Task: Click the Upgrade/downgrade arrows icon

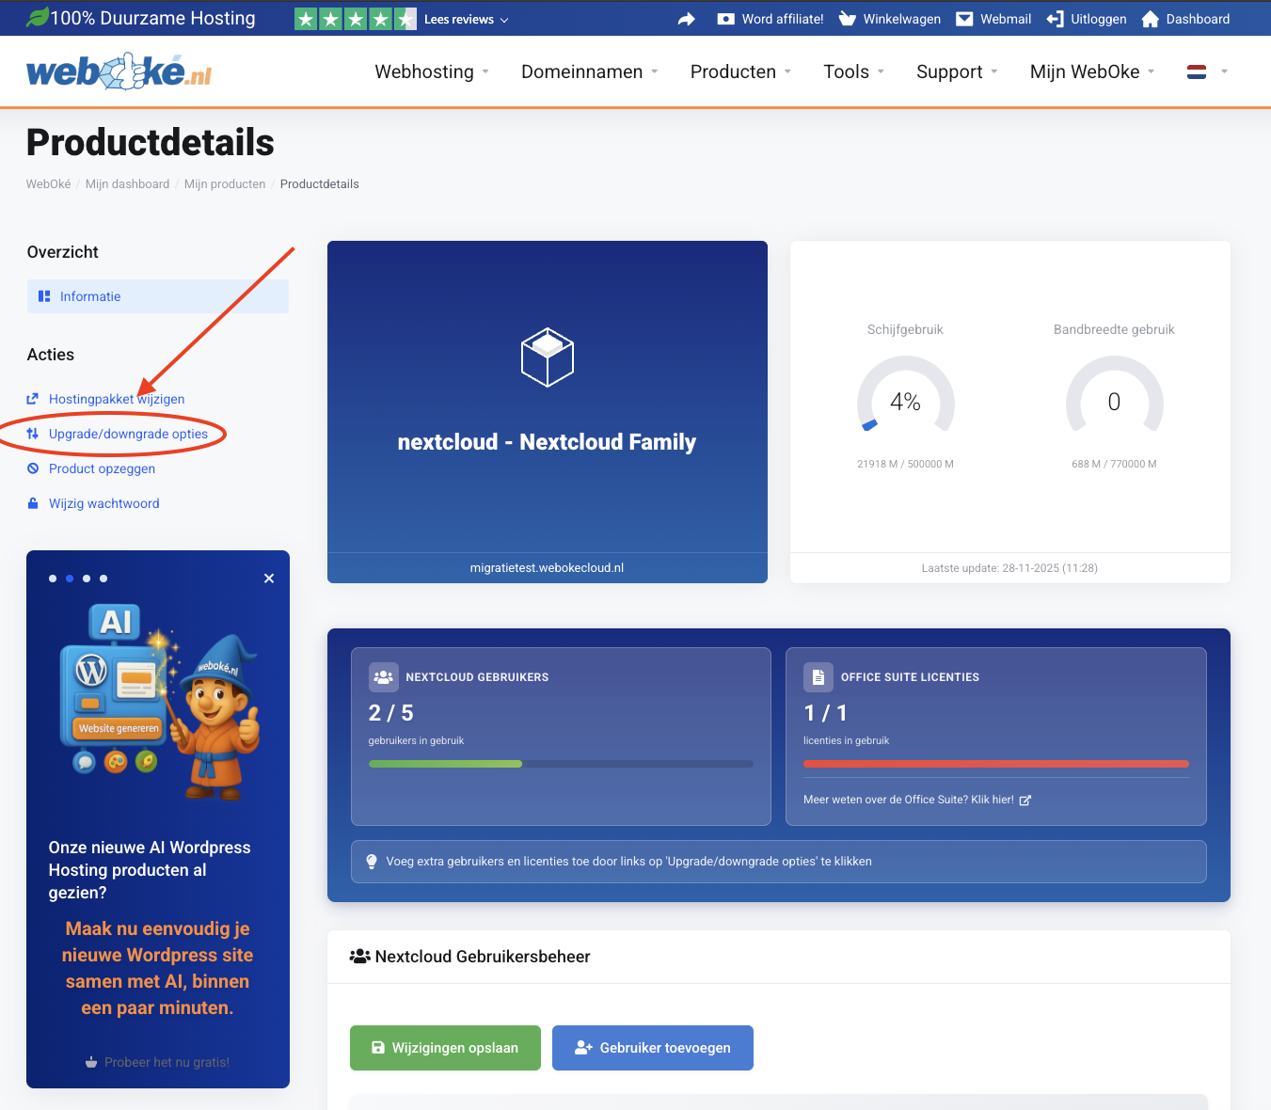Action: point(33,434)
